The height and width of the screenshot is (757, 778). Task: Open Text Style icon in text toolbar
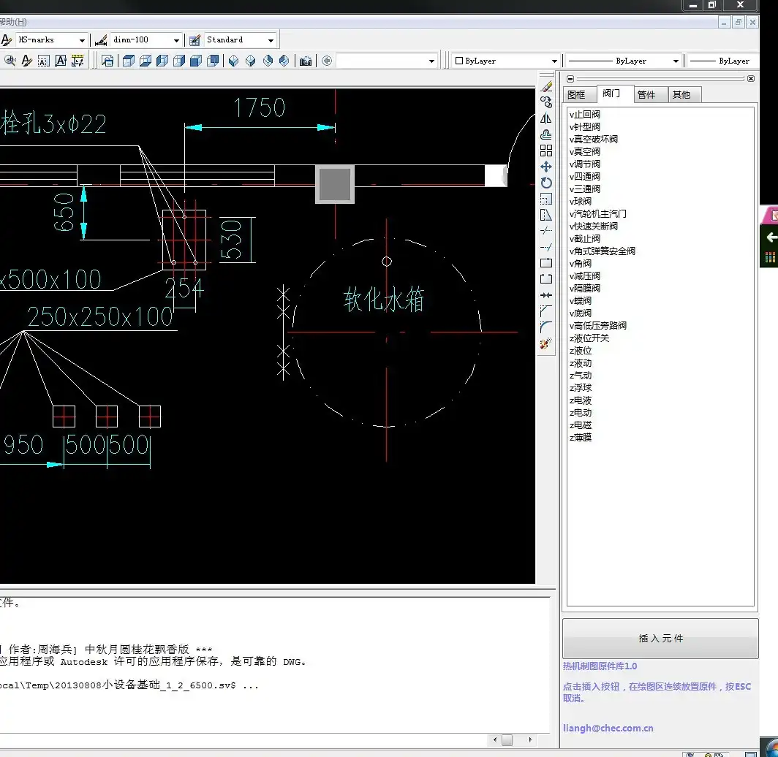pyautogui.click(x=27, y=61)
